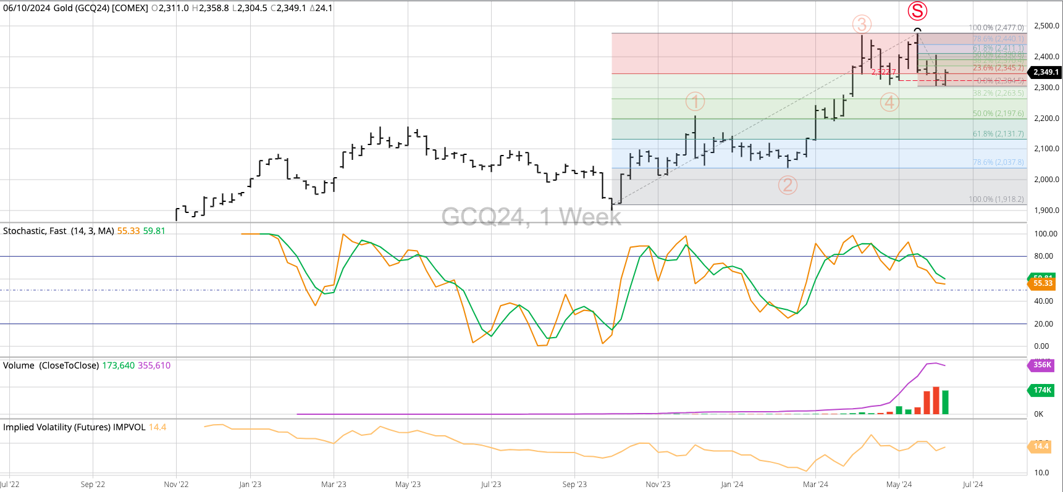1063x492 pixels.
Task: Select the circled wave 3 label
Action: 862,25
